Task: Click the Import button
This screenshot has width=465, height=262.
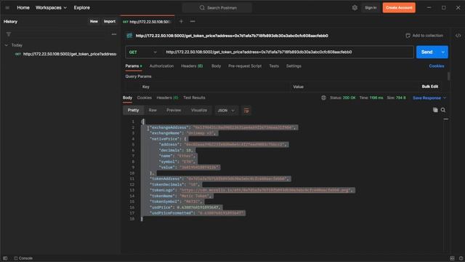Action: pyautogui.click(x=110, y=21)
